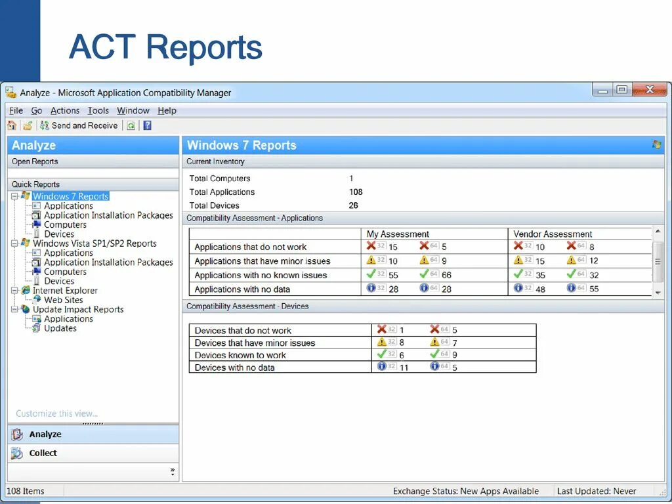
Task: Click the Windows flag icon in reports header
Action: 656,144
